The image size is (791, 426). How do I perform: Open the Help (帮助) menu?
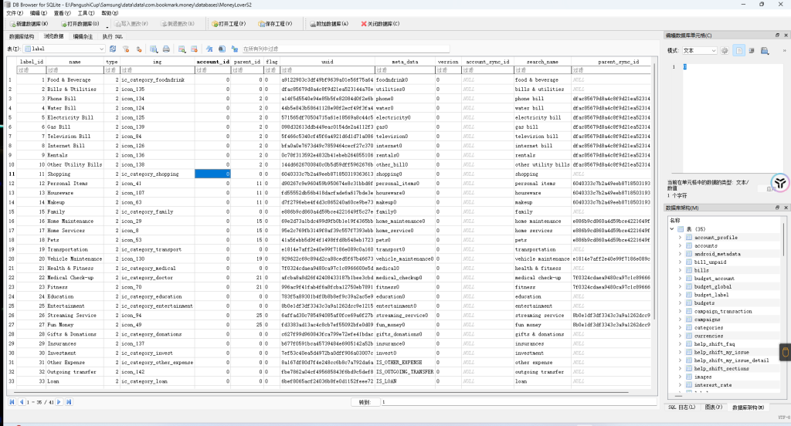(110, 13)
